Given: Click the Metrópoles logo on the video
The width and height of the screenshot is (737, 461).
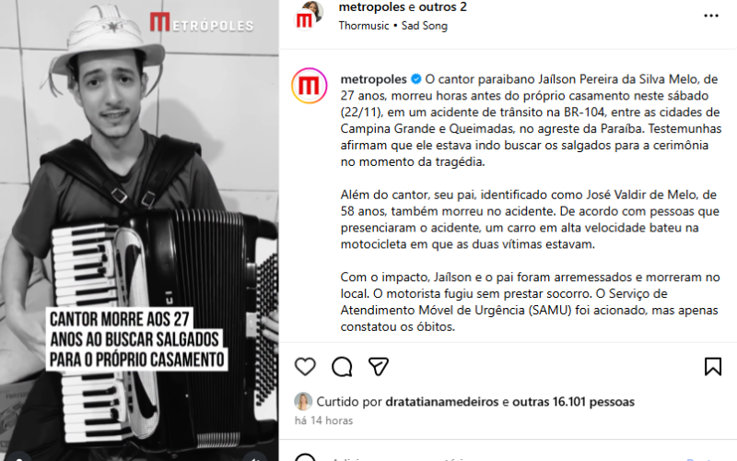Looking at the screenshot, I should [202, 22].
